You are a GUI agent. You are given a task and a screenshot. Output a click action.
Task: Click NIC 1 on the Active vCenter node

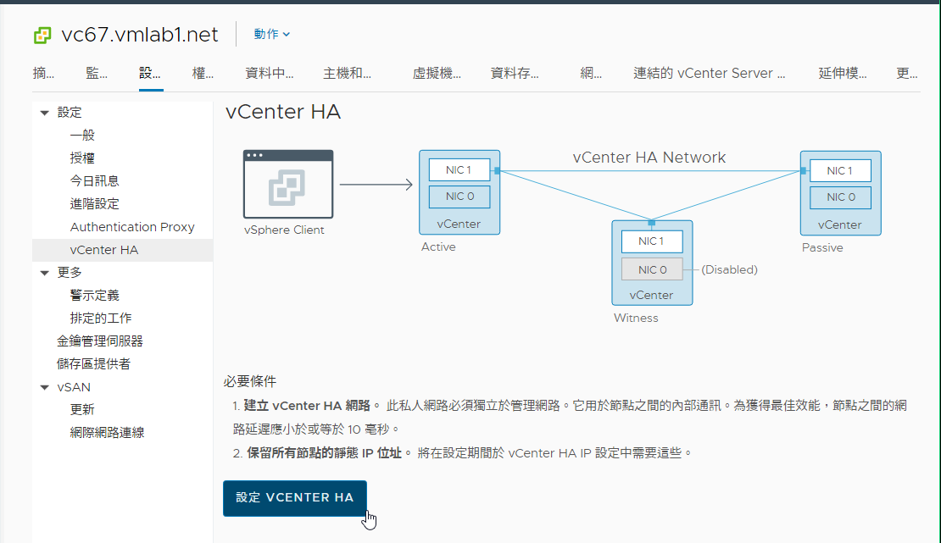point(459,170)
